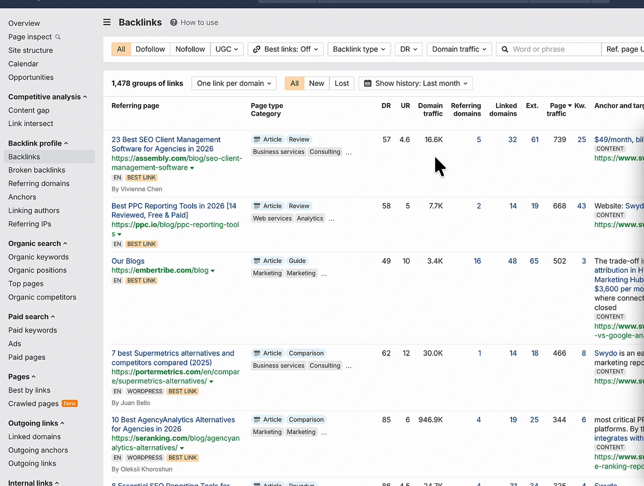The image size is (644, 486).
Task: Click the How to use help icon
Action: (174, 23)
